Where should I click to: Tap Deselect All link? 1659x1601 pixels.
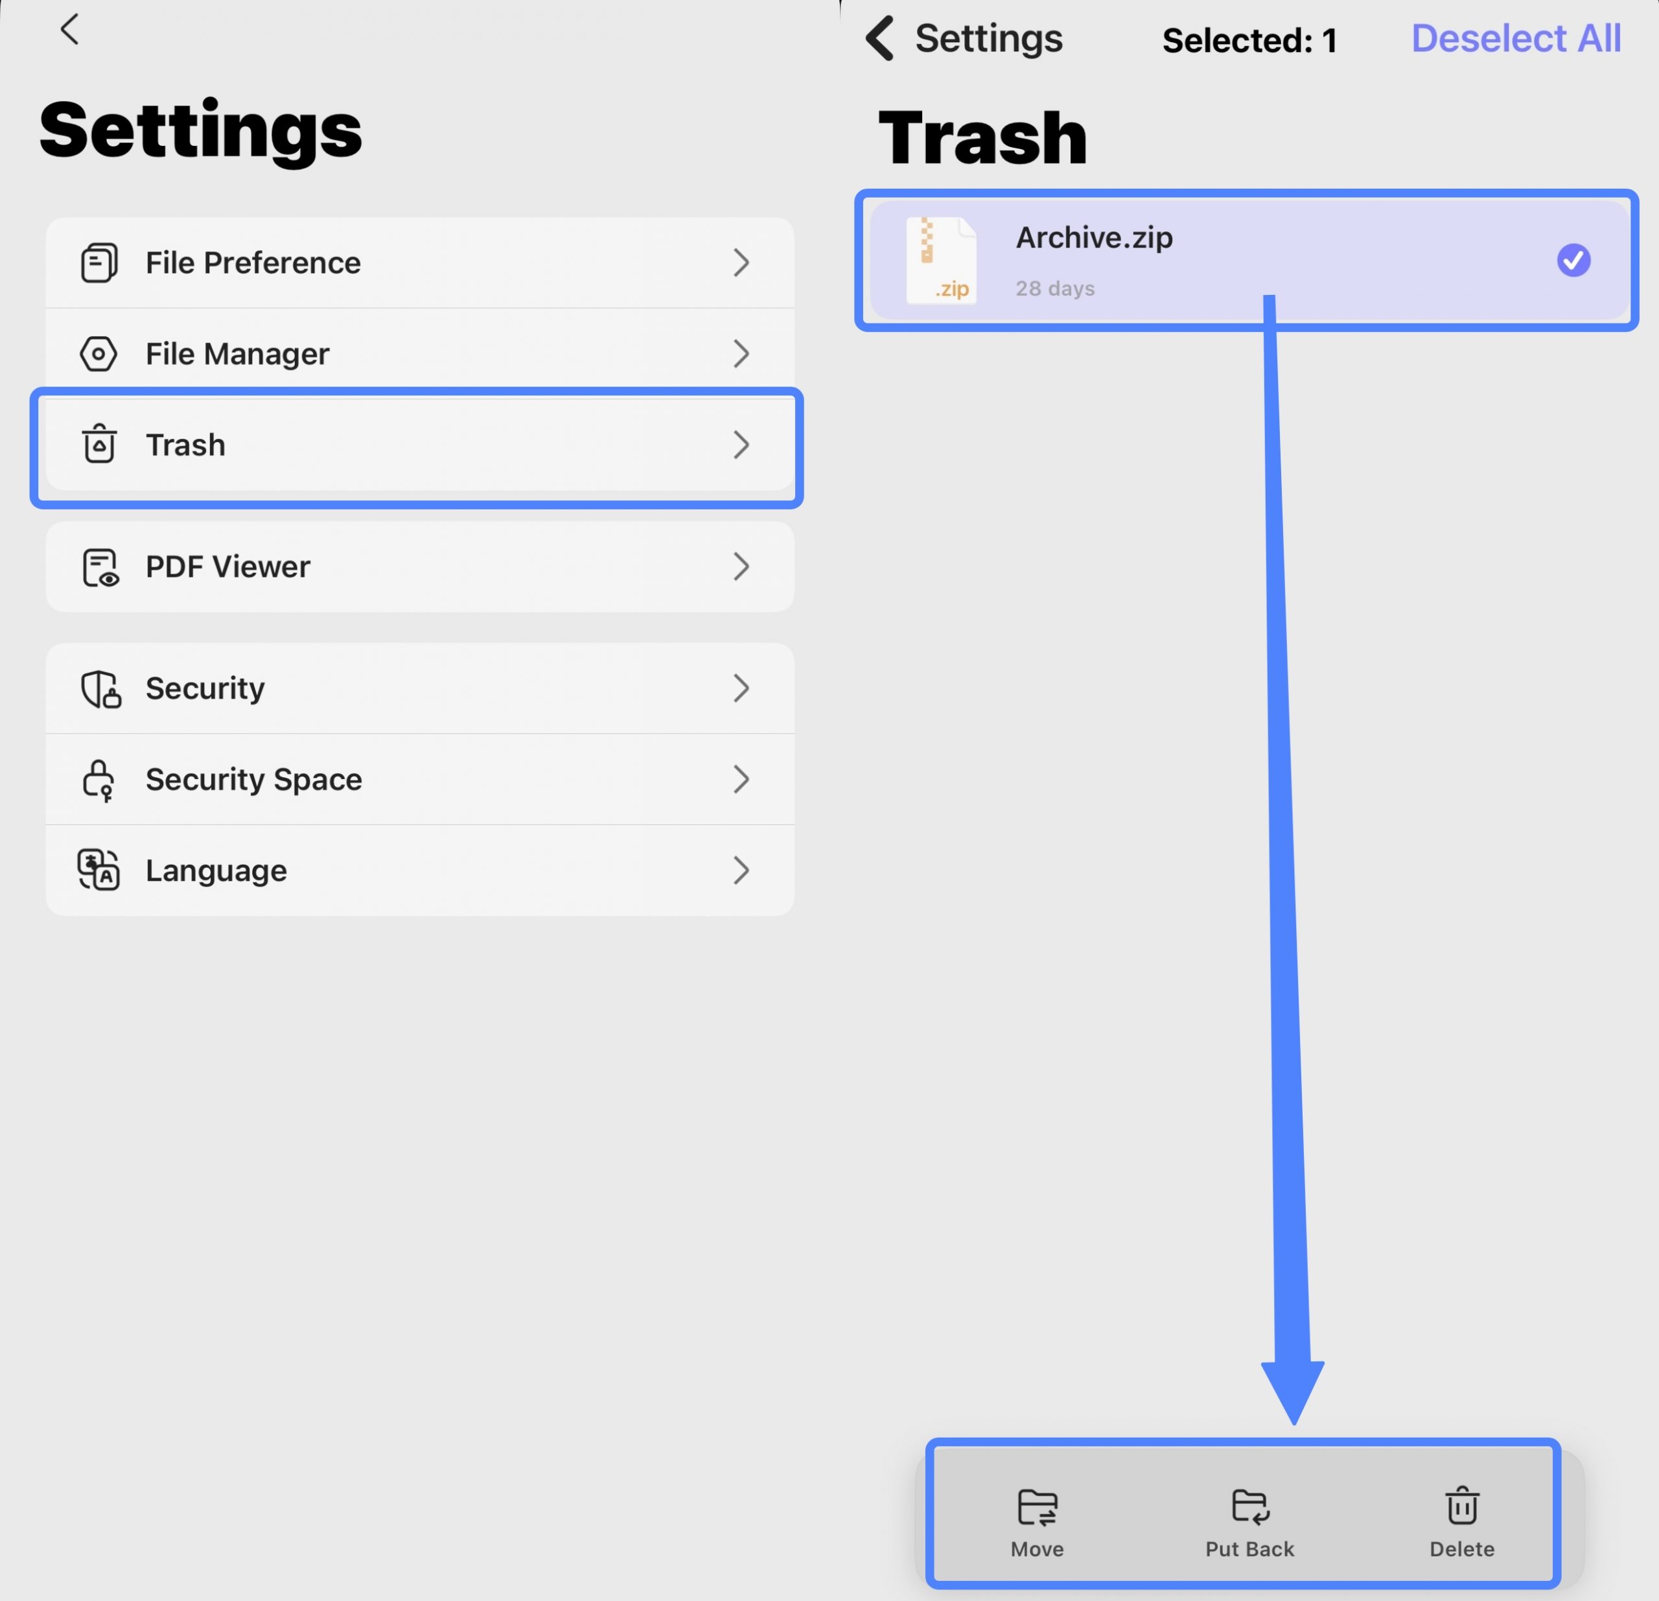[x=1516, y=39]
